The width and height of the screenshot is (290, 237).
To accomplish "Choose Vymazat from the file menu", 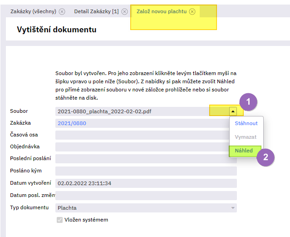I will [x=245, y=137].
